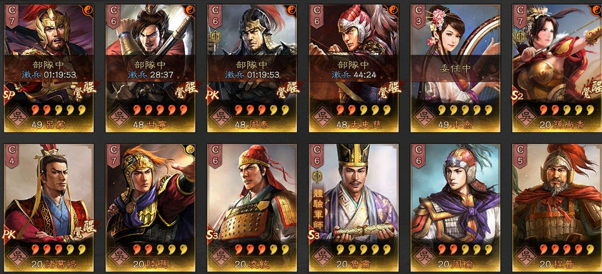Pick the 陸遜 general card

[x=150, y=208]
